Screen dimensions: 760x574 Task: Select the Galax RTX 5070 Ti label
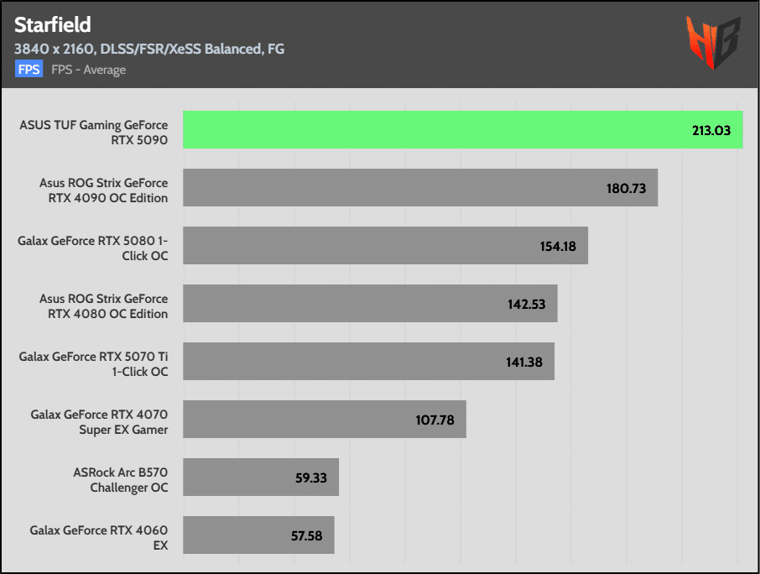pyautogui.click(x=94, y=364)
